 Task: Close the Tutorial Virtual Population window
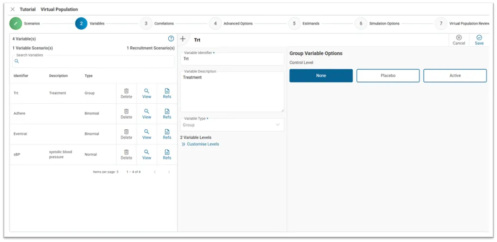[x=13, y=9]
